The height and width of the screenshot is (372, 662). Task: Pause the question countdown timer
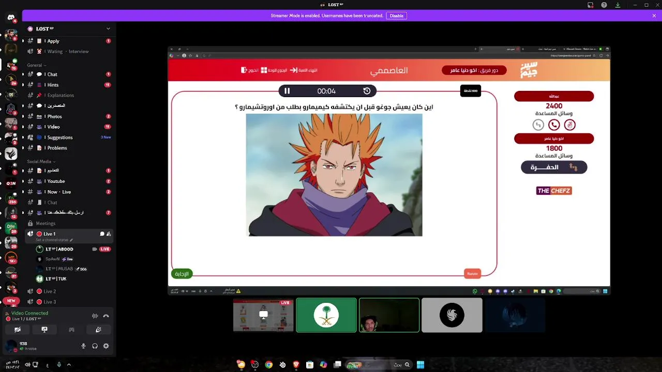click(x=287, y=91)
